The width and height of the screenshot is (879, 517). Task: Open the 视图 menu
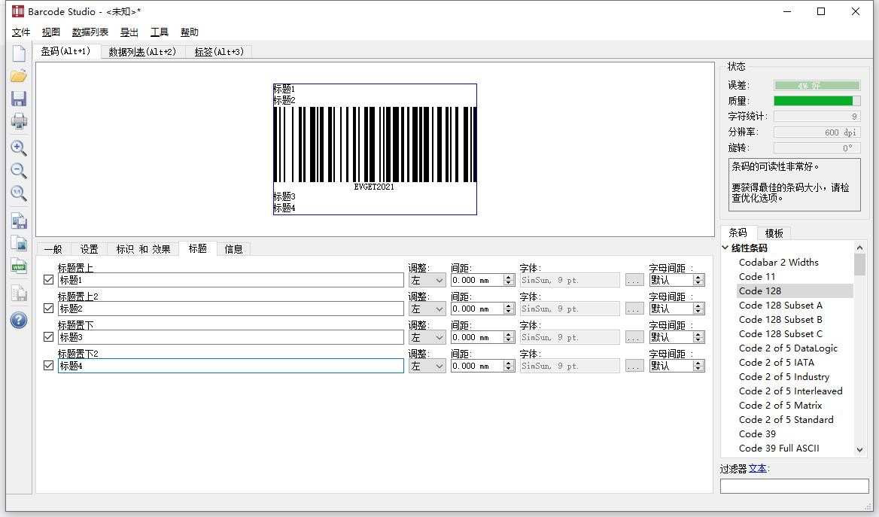point(50,32)
